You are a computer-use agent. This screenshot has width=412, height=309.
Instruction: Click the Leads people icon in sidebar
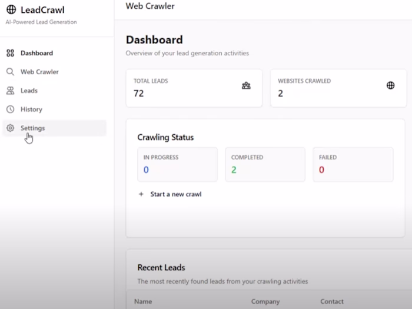[10, 91]
